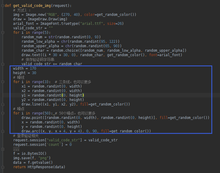Click the 'width = 170' line
Image resolution: width=220 pixels, height=173 pixels.
25,68
